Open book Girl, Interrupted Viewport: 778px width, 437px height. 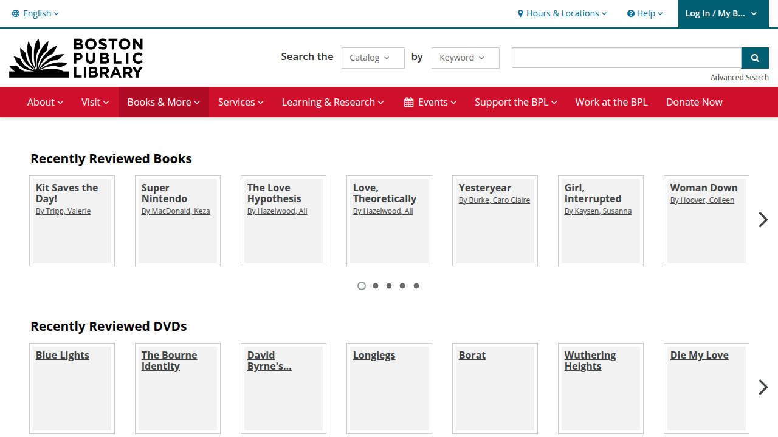click(593, 193)
